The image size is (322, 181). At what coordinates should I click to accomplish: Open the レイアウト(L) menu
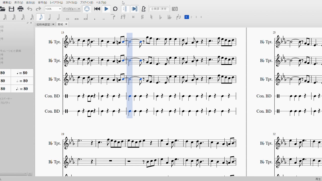point(56,3)
